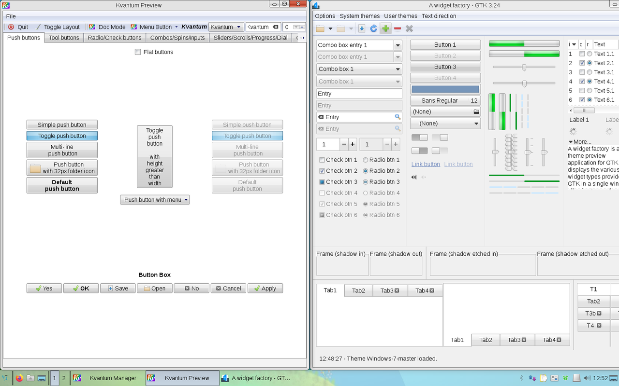Viewport: 619px width, 386px height.
Task: Tick the checkbox in the Text 1.1 row
Action: tap(582, 54)
